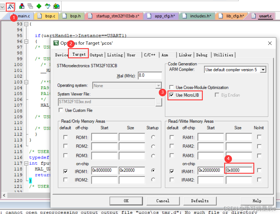The height and width of the screenshot is (214, 280).
Task: Close the Options for Target dialog
Action: click(x=270, y=43)
